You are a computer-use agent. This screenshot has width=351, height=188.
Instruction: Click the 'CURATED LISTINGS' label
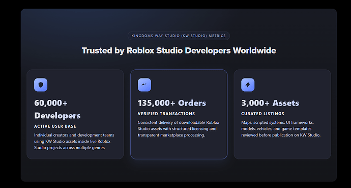click(x=262, y=114)
